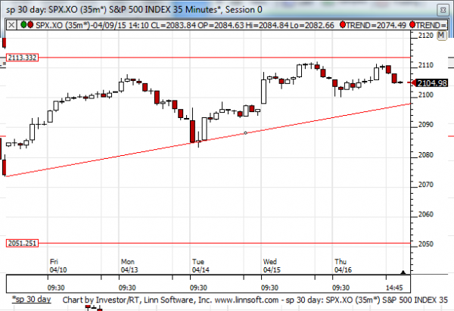Click the Tue 04/14 date marker
Viewport: 454px width, 311px height.
coord(199,265)
